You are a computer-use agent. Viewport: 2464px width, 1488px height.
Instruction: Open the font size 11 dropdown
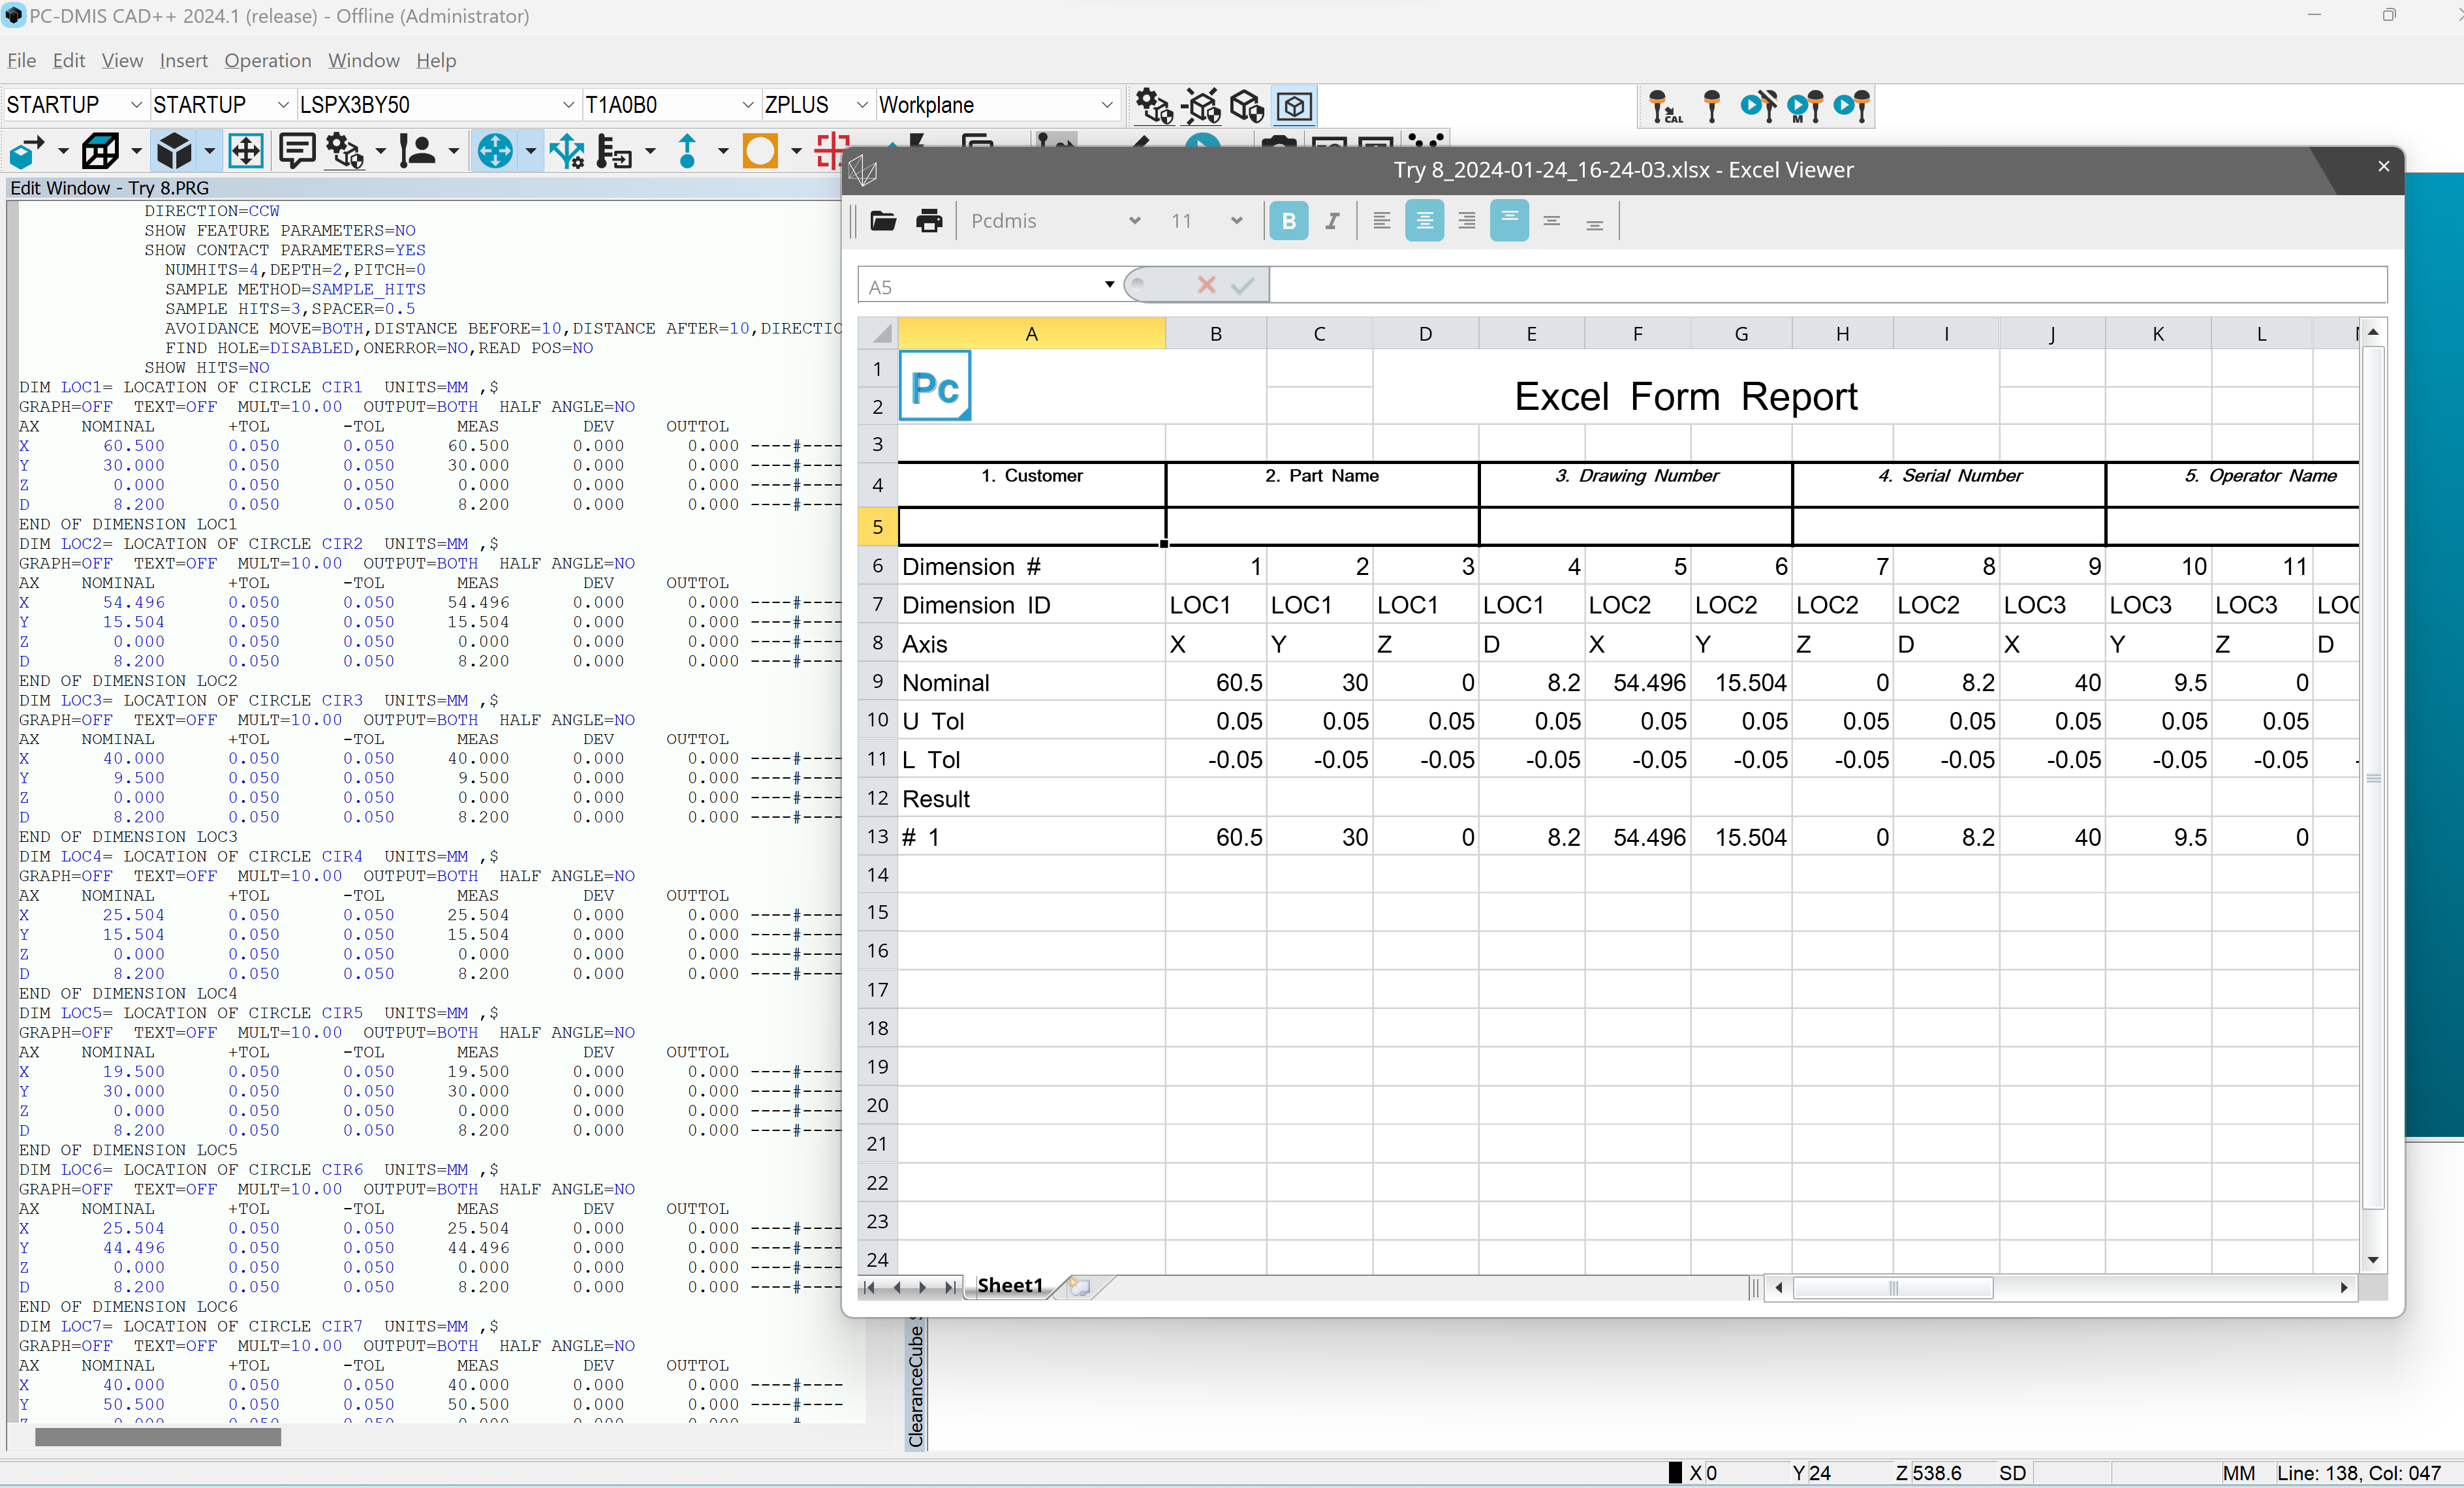[1236, 221]
